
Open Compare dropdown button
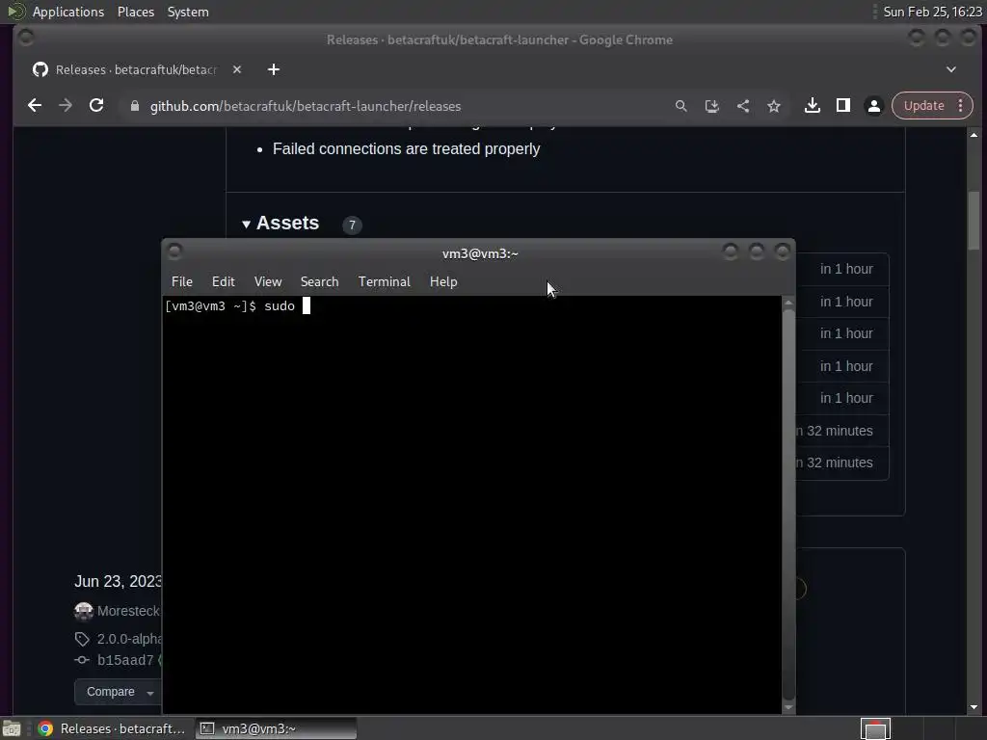pos(117,692)
